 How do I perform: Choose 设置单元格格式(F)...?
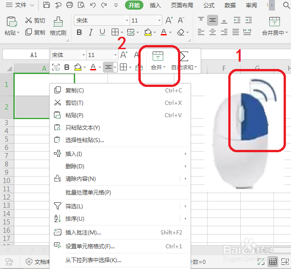(x=120, y=246)
